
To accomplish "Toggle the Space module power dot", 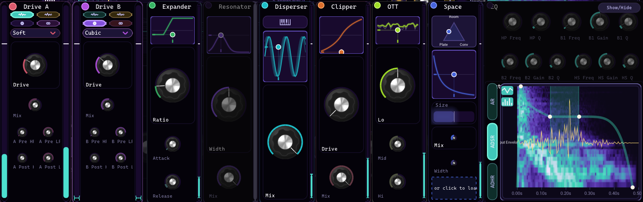I will pyautogui.click(x=434, y=6).
